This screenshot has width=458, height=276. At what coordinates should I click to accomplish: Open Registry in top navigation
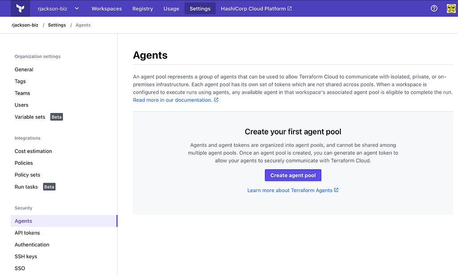(143, 9)
